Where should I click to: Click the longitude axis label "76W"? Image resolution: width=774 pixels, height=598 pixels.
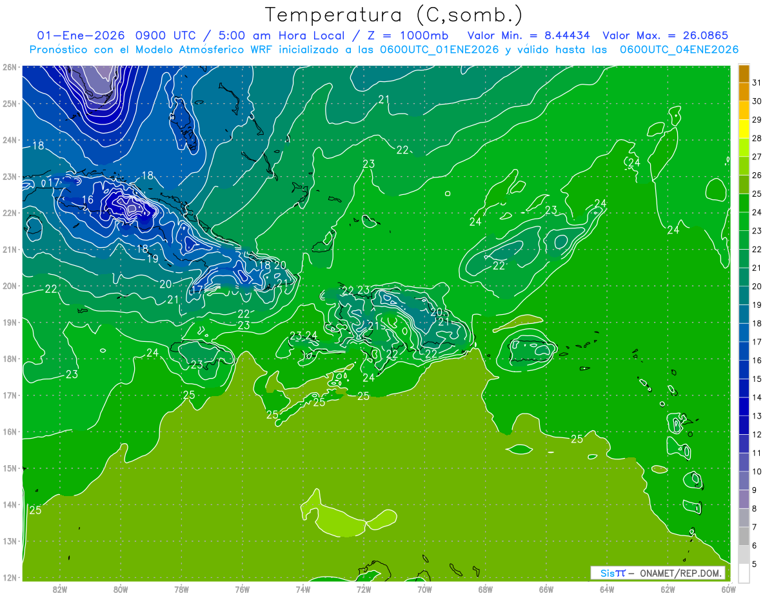click(242, 589)
